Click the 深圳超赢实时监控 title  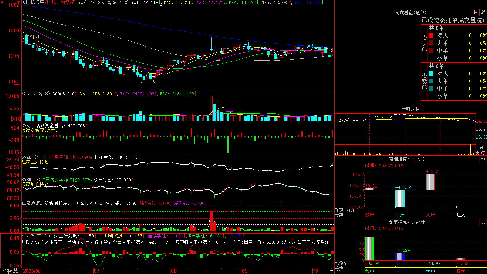coord(407,159)
